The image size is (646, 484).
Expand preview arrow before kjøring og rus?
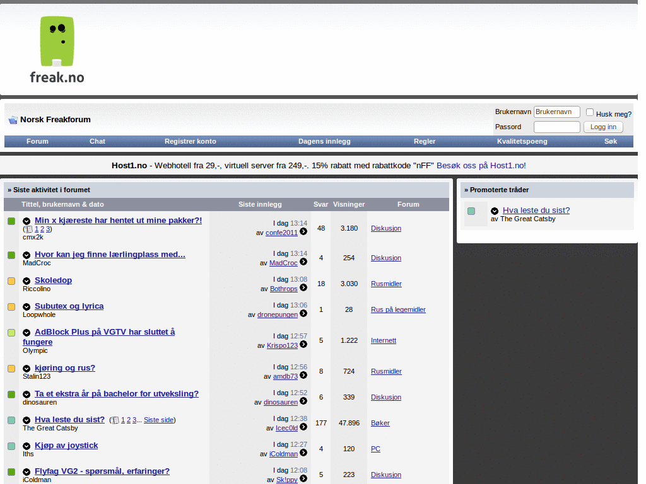pos(26,369)
